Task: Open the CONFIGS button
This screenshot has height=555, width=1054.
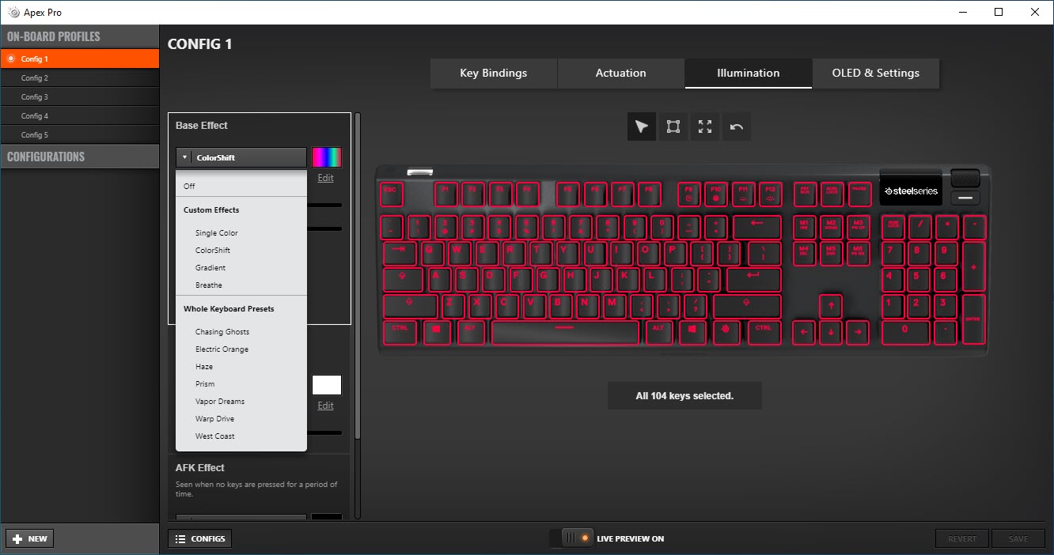Action: (x=200, y=538)
